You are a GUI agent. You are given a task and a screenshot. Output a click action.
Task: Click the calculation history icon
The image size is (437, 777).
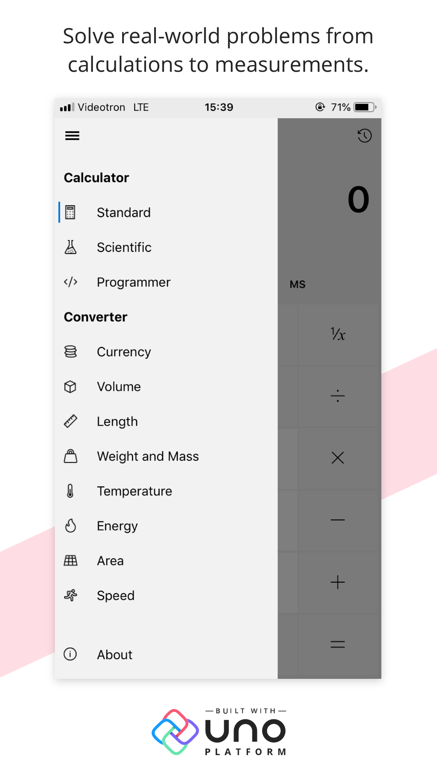coord(364,136)
